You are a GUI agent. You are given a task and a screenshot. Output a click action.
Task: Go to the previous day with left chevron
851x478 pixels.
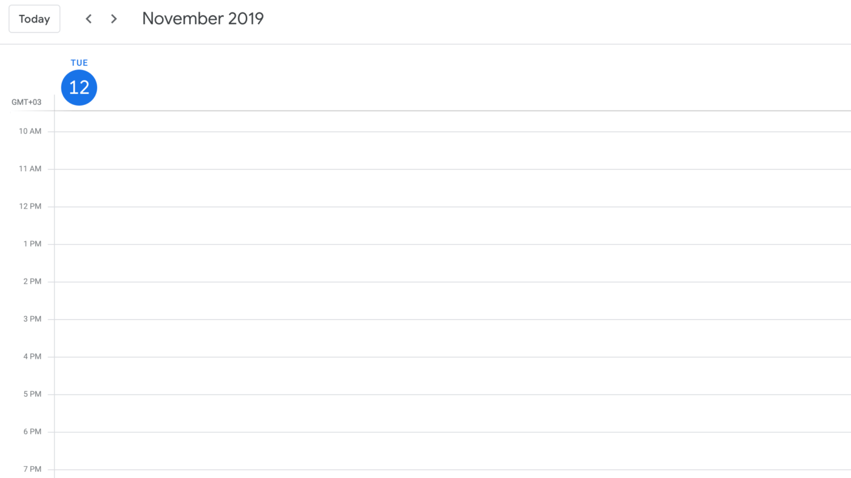pyautogui.click(x=89, y=19)
